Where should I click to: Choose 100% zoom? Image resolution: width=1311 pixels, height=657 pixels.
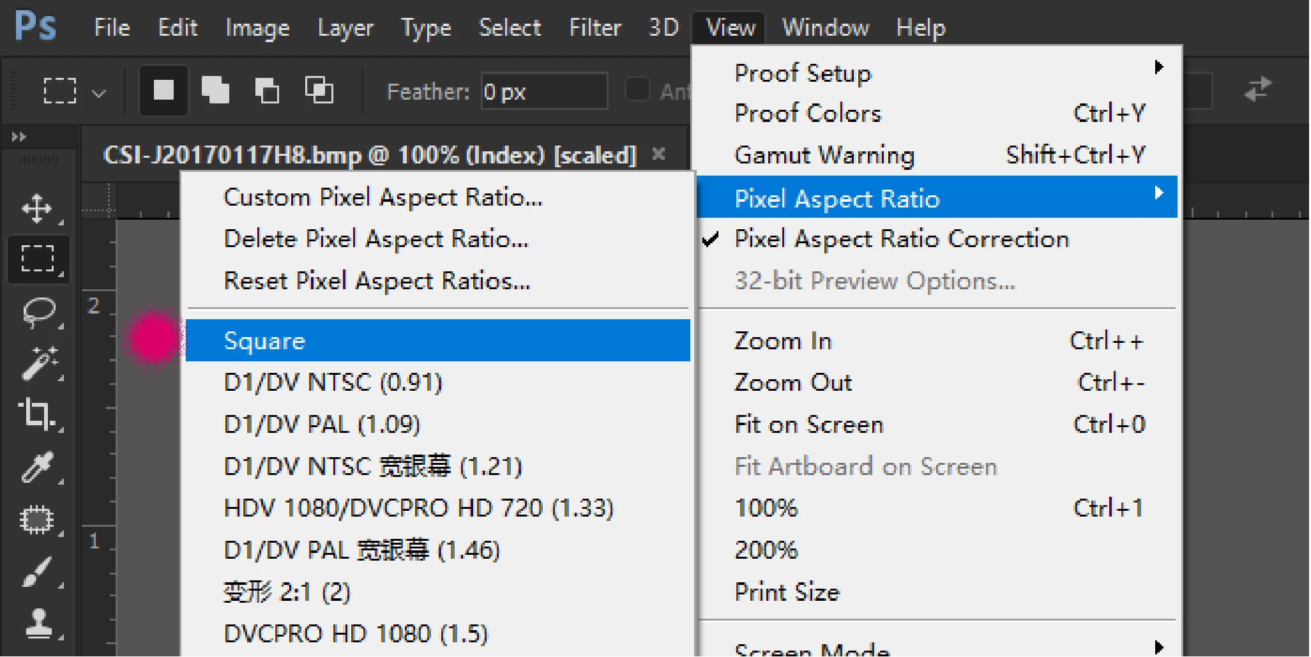936,508
